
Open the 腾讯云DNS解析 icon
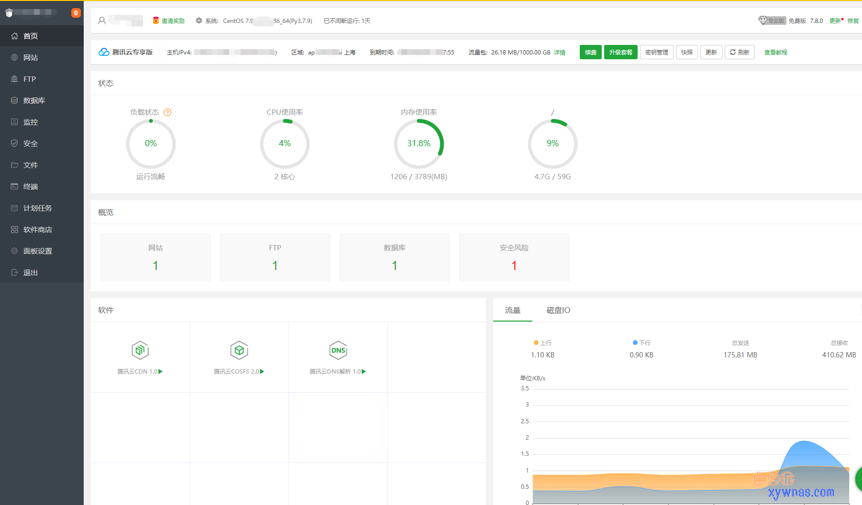tap(338, 350)
